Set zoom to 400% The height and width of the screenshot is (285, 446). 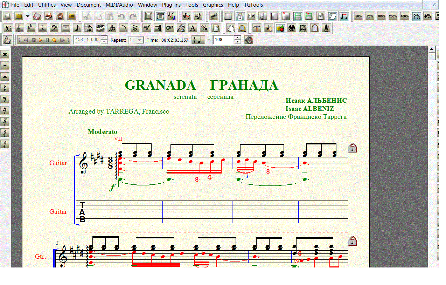click(x=405, y=16)
